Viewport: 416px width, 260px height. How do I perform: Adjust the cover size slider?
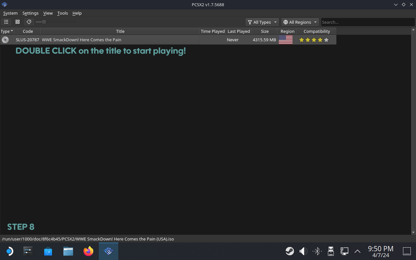(x=44, y=22)
